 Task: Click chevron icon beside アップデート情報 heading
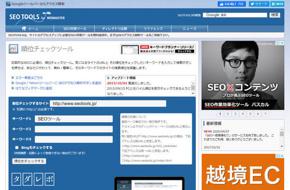pos(108,78)
